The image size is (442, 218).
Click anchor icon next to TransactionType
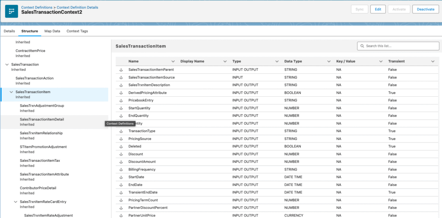click(121, 131)
